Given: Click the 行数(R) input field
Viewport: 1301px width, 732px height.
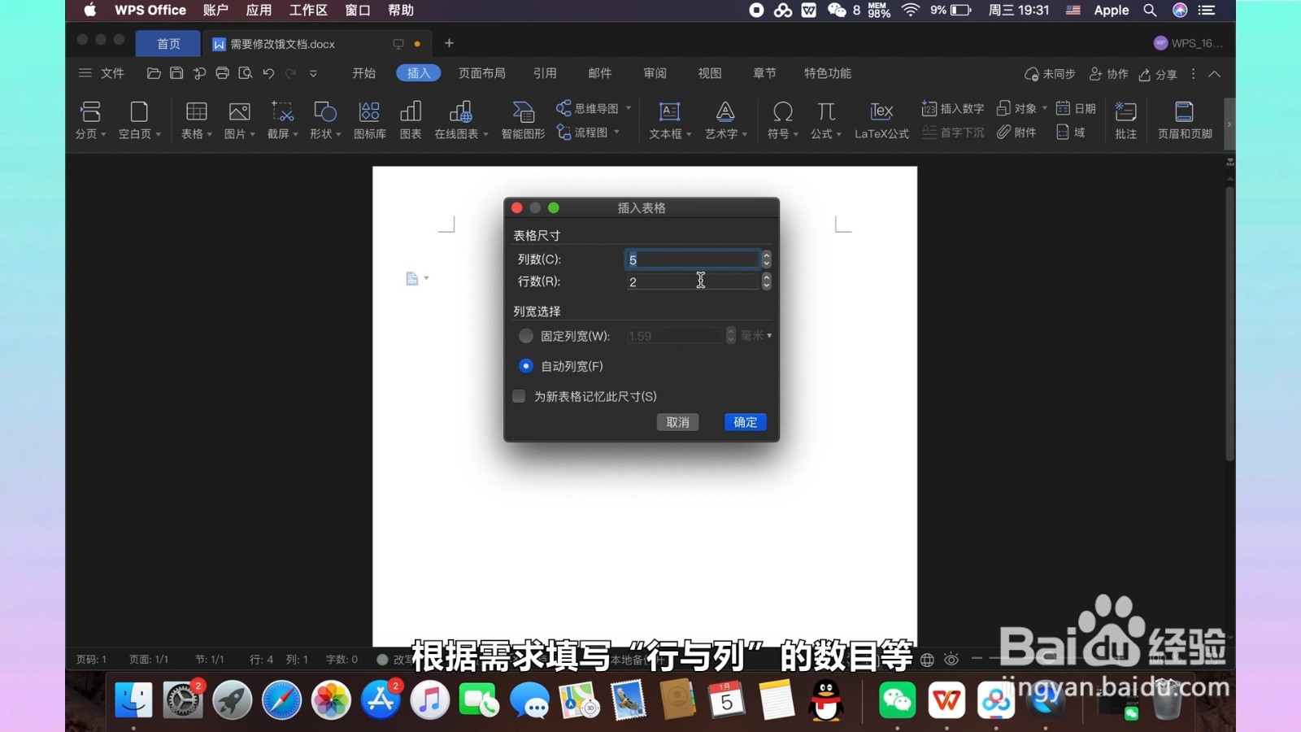Looking at the screenshot, I should (693, 281).
